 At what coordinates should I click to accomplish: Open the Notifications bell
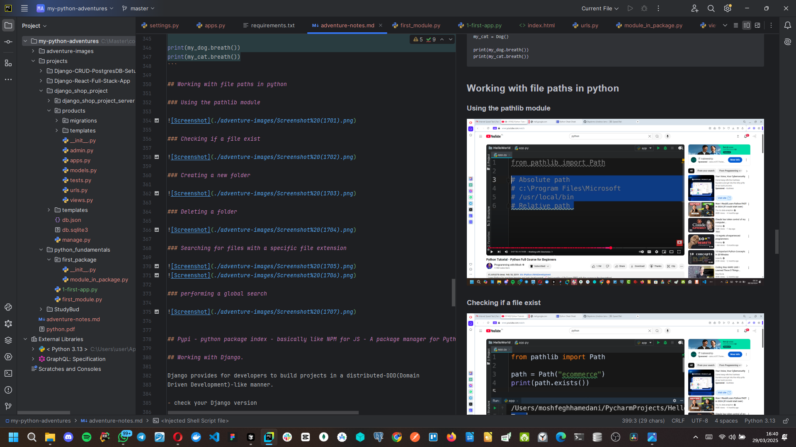(x=788, y=25)
